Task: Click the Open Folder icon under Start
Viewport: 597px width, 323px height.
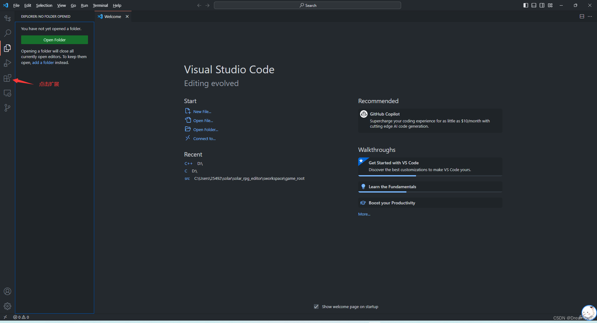Action: tap(188, 129)
